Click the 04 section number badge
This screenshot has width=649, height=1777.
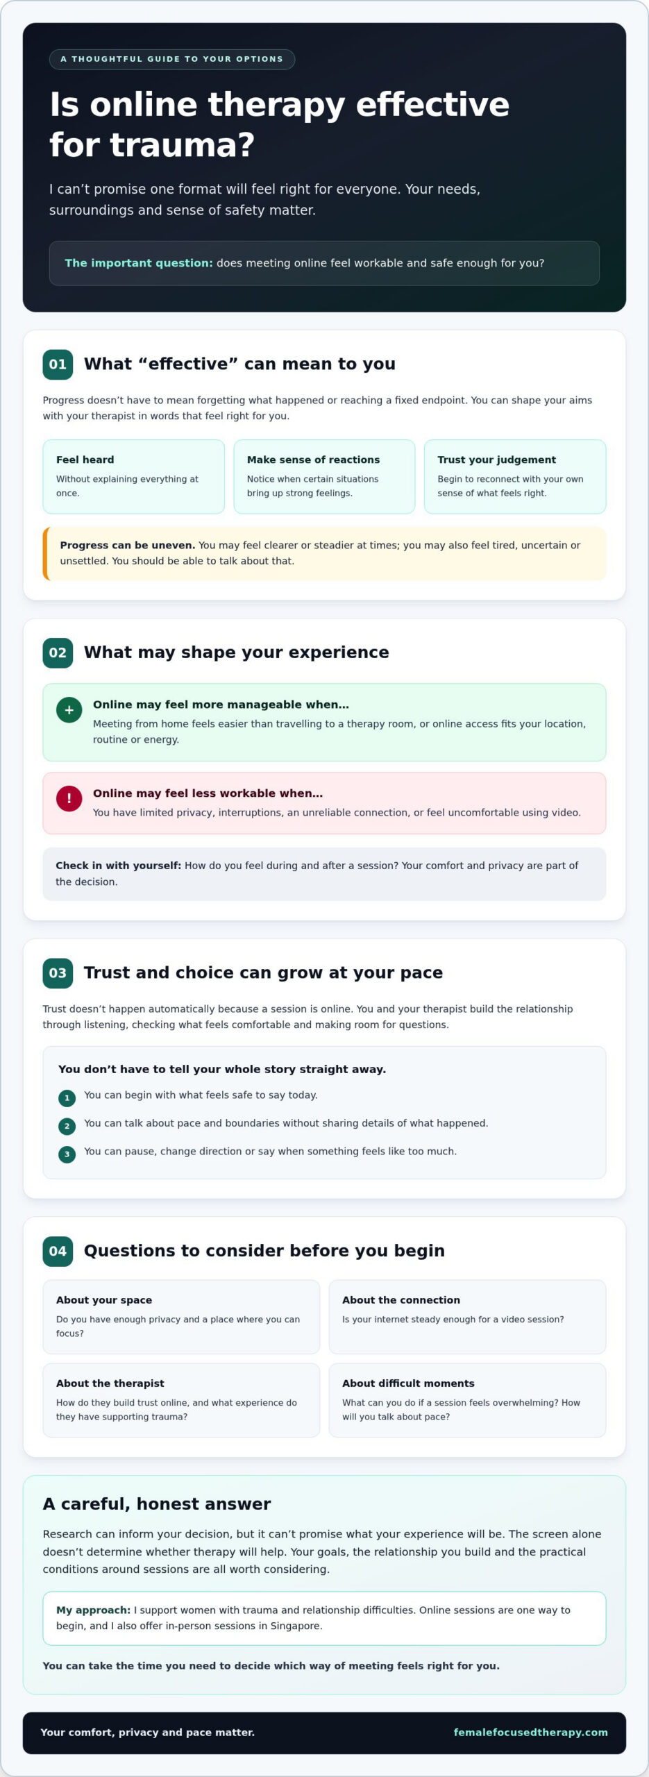[58, 1251]
